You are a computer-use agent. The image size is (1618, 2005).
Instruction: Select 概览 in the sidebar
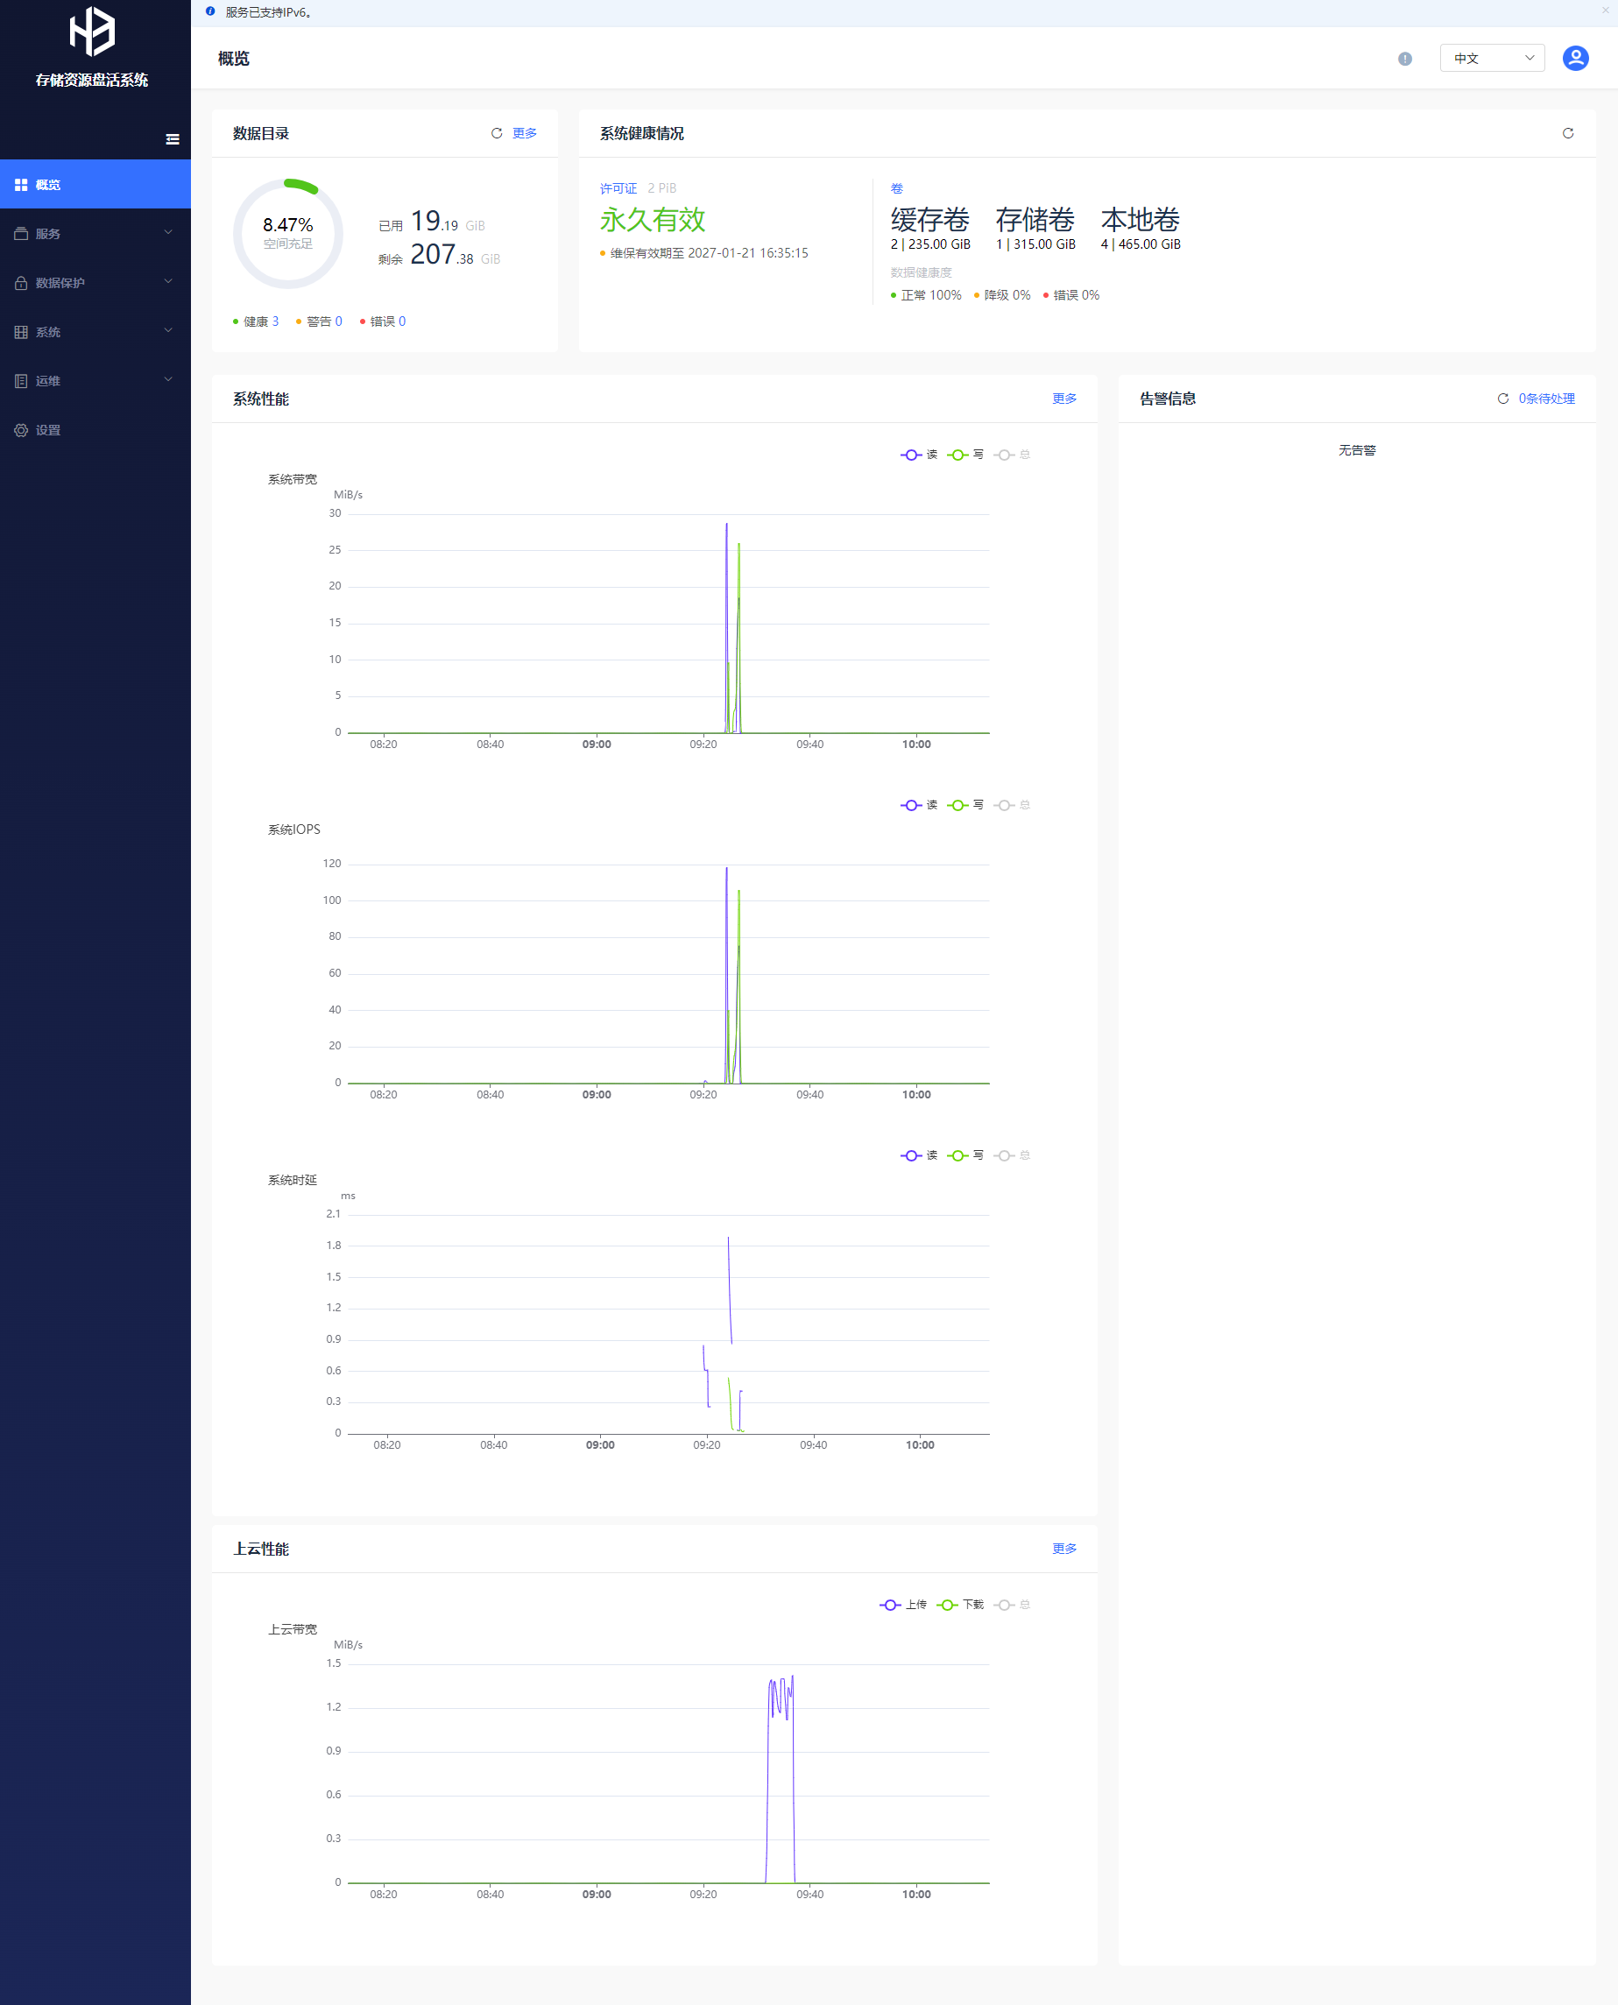pyautogui.click(x=95, y=185)
